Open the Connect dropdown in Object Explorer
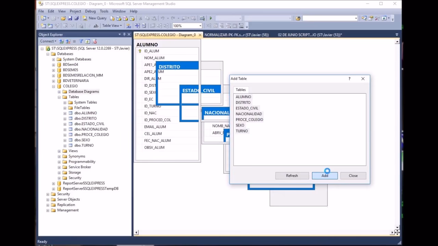Viewport: 438px width, 246px height. point(49,41)
